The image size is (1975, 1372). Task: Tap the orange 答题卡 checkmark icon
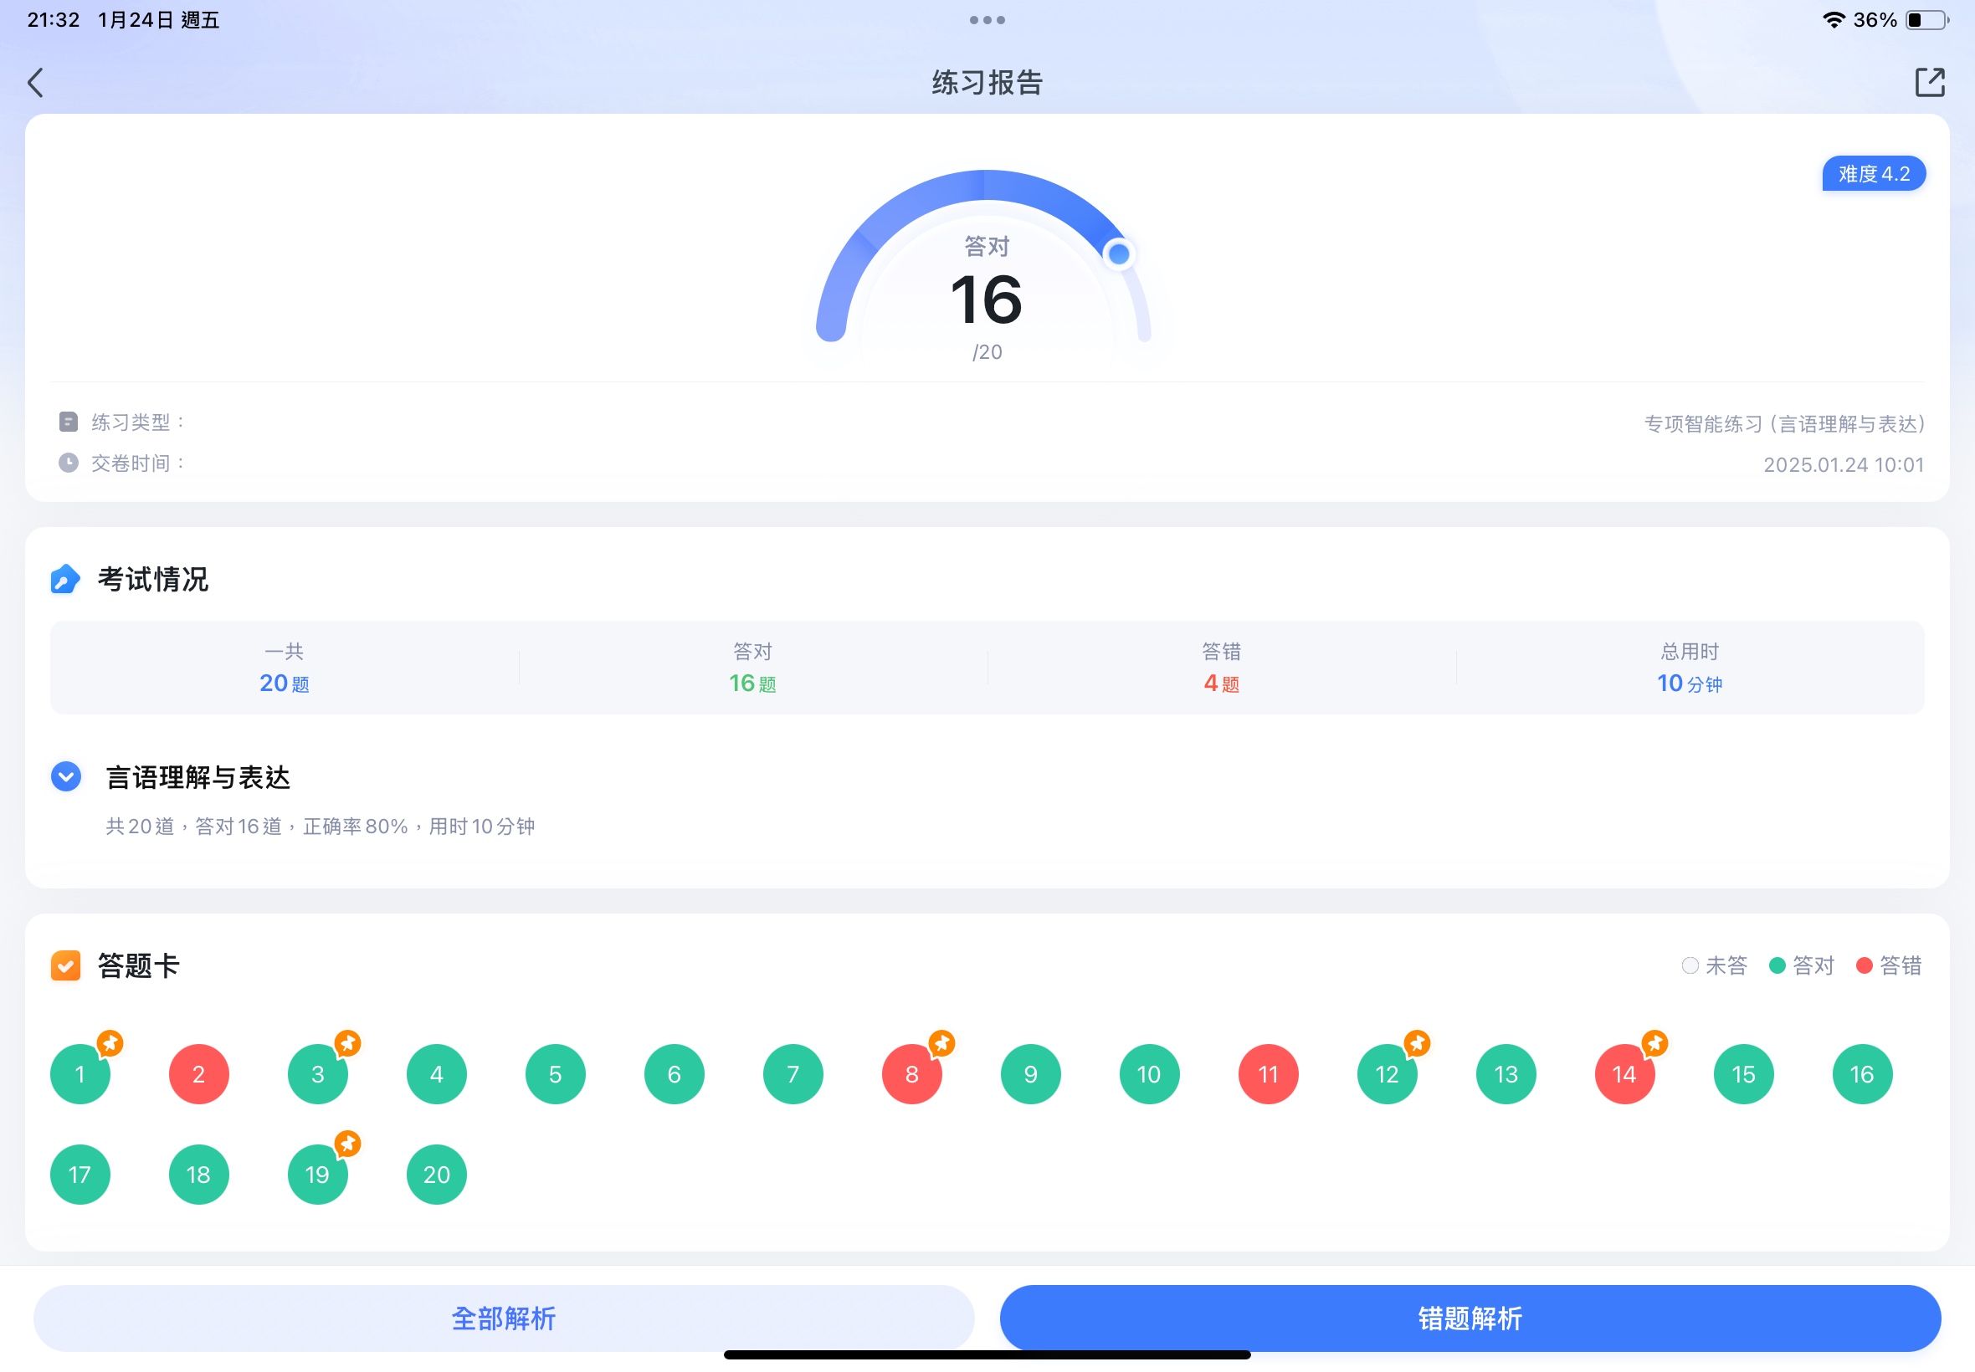[65, 965]
